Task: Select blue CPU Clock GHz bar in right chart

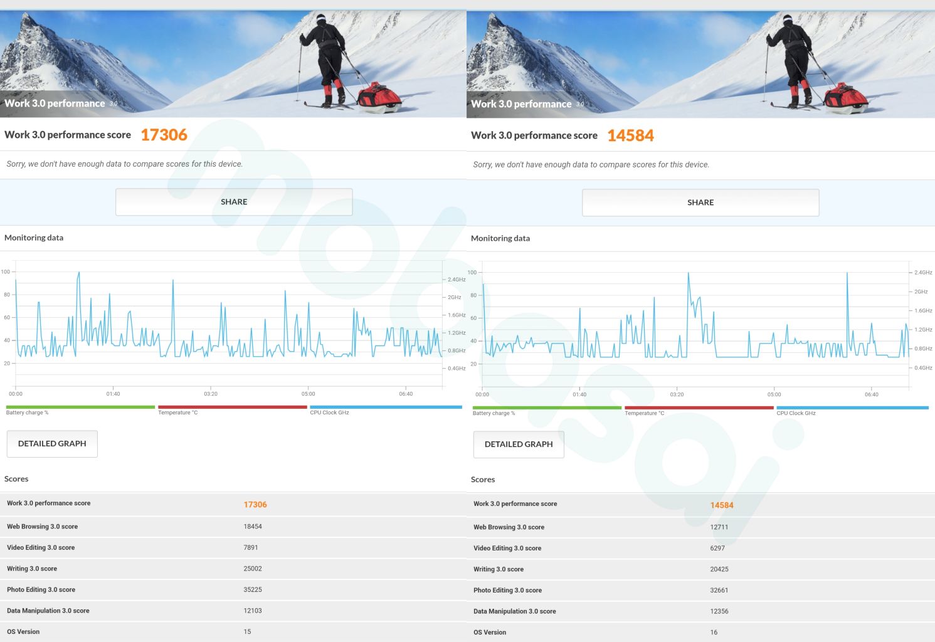Action: (852, 409)
